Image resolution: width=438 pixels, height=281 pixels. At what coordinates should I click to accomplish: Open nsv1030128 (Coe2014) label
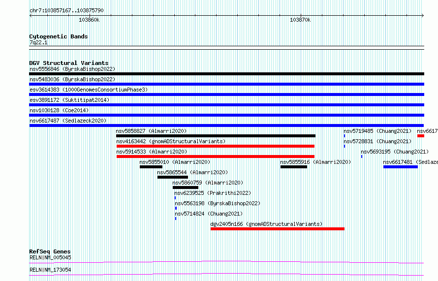(59, 110)
